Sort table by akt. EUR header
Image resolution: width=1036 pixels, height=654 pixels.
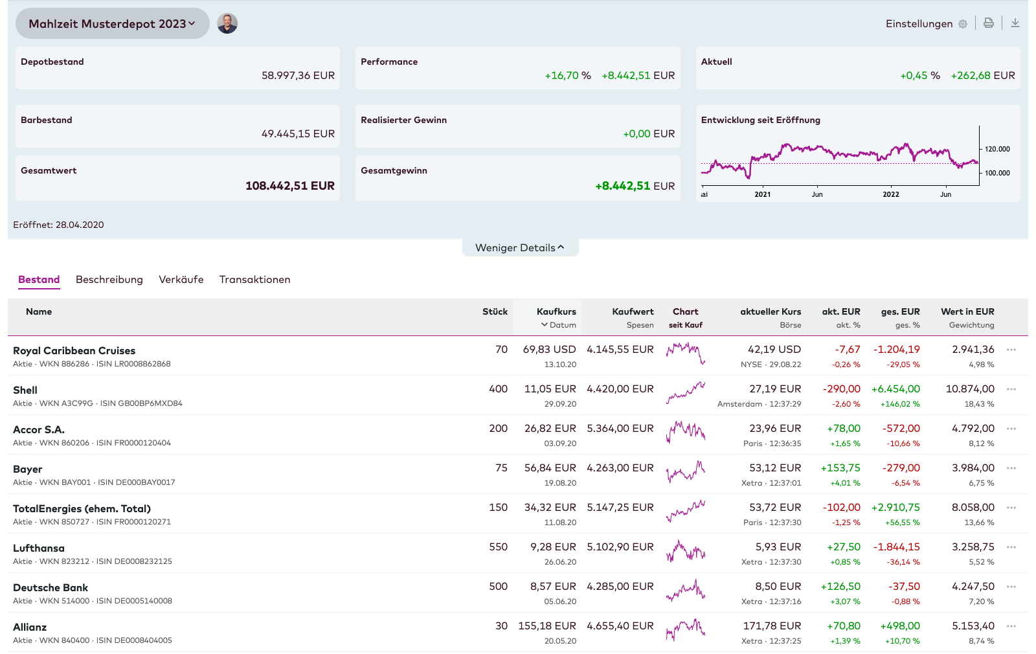[841, 311]
